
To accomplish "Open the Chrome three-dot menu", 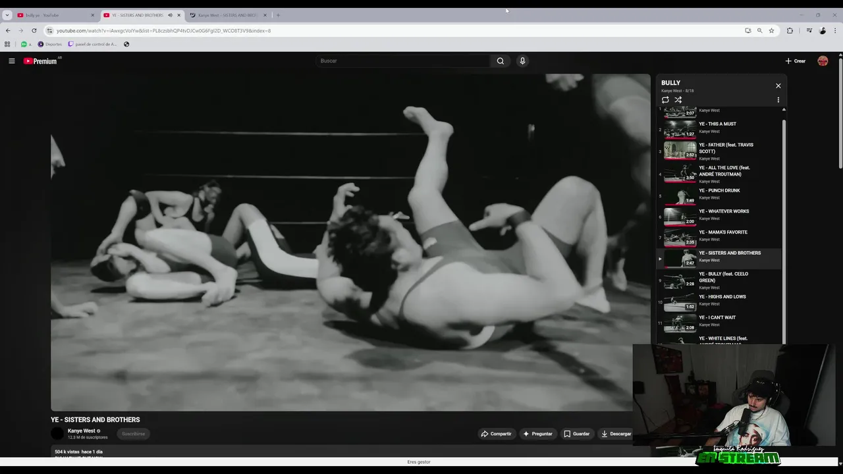I will click(x=835, y=30).
